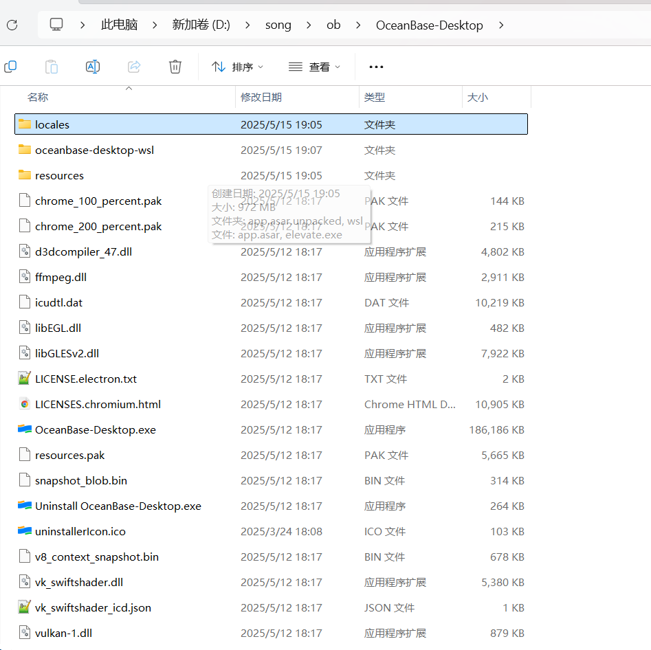Expand the chevron after song
The width and height of the screenshot is (651, 650).
[309, 25]
